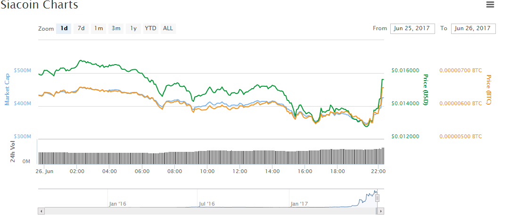Click the 06:00 time axis label
This screenshot has width=510, height=216.
point(142,171)
